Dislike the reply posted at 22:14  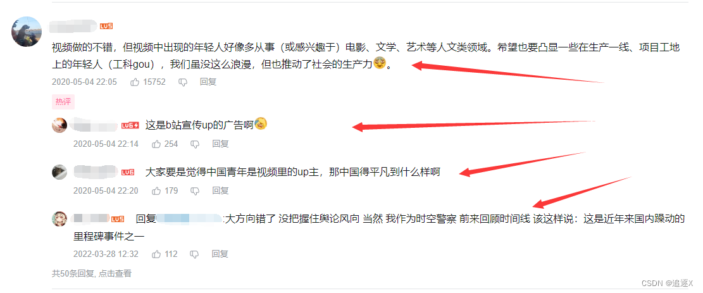(195, 144)
